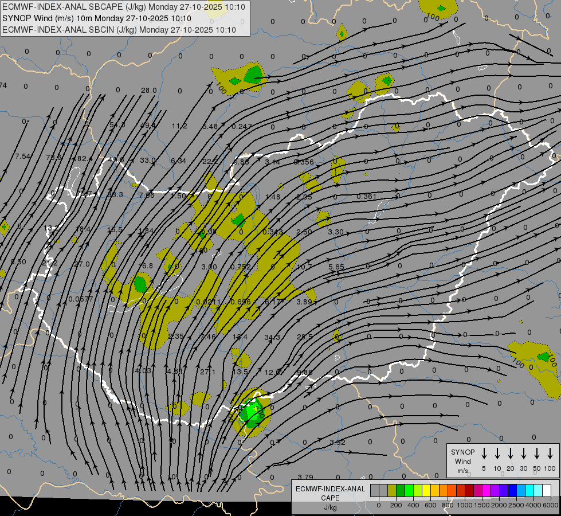Viewport: 561px width, 516px height.
Task: Click the map value 12.6
Action: (272, 373)
